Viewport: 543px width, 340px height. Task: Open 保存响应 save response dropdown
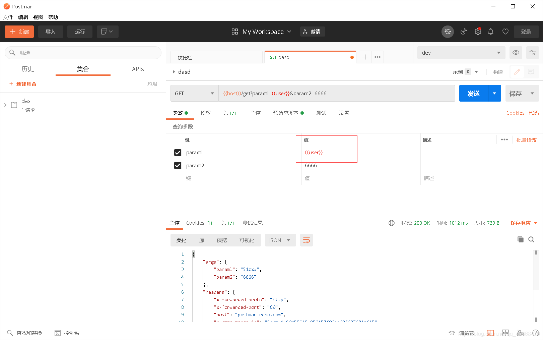point(524,223)
